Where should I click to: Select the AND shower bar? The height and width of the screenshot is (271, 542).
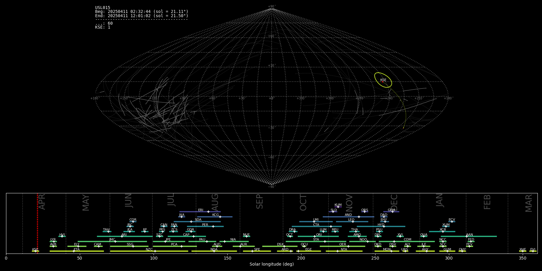click(x=348, y=217)
